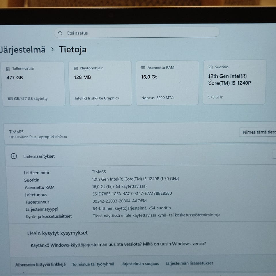Open 'Järjestelmän lisäasetukset' link

pyautogui.click(x=189, y=263)
